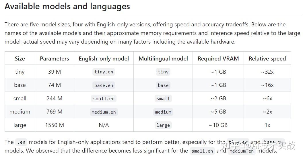Screen dimensions: 303x158
Task: Select the 769 M parameters cell
Action: [x=55, y=112]
